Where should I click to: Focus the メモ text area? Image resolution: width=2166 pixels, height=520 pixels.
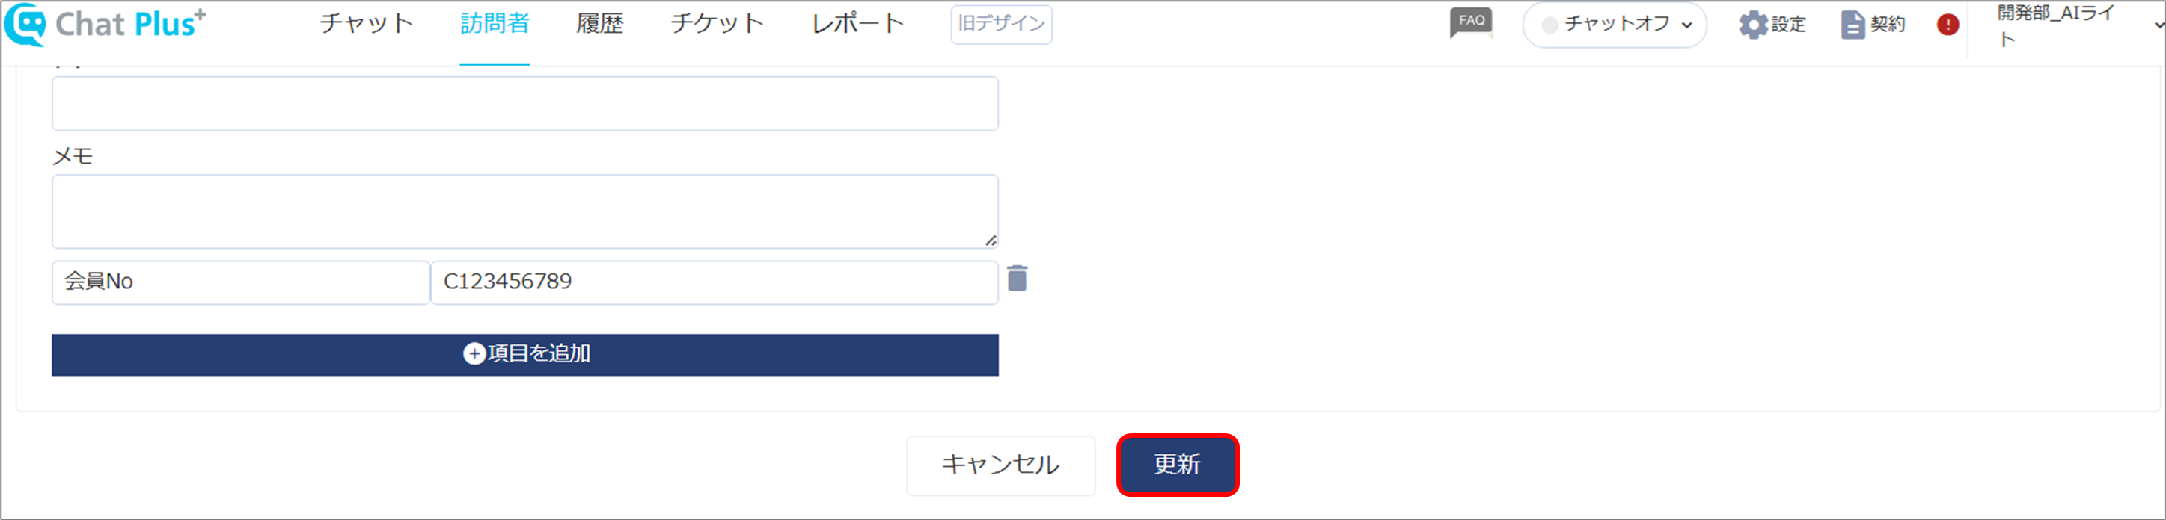pyautogui.click(x=524, y=211)
